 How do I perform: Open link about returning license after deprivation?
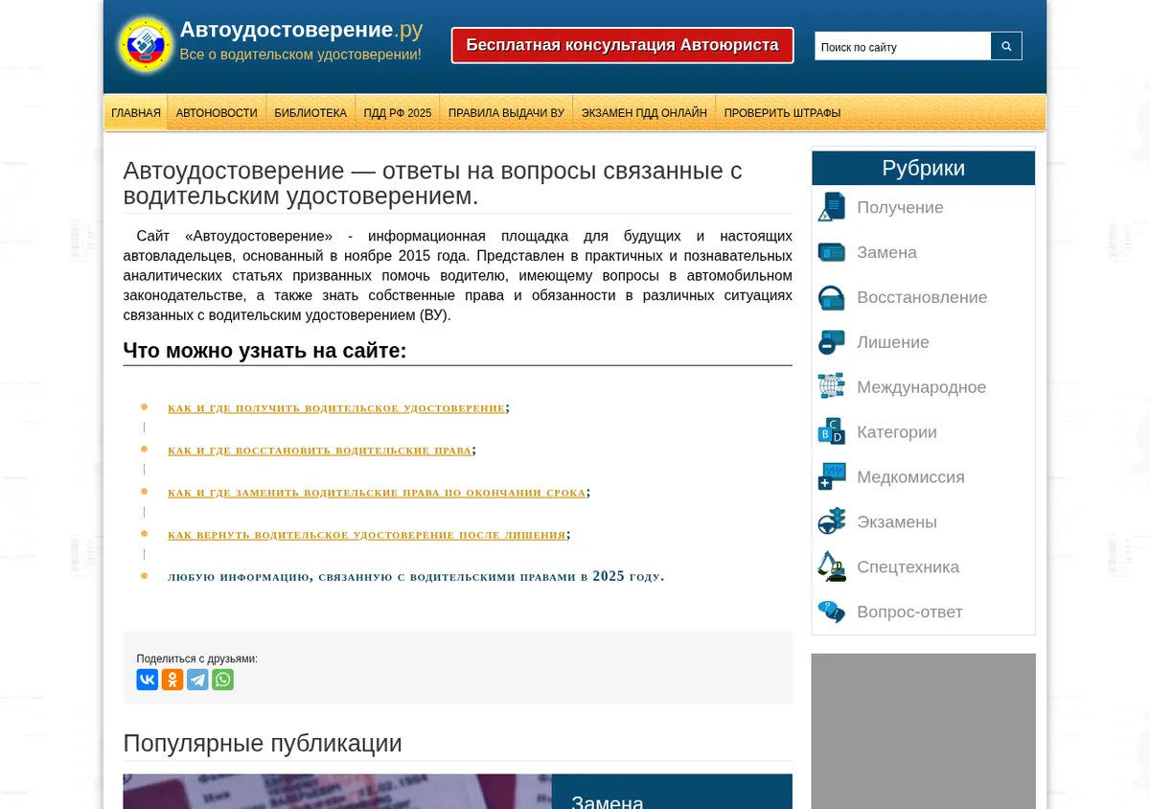367,534
